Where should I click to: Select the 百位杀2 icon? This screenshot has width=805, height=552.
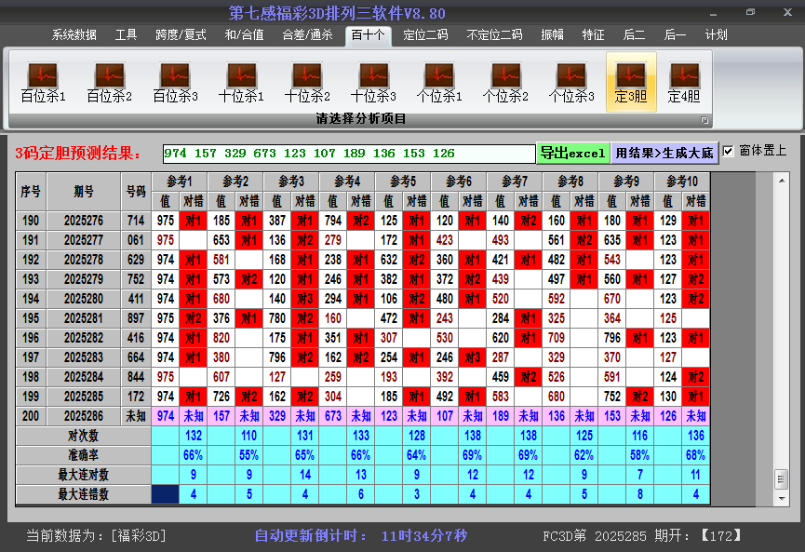coord(109,83)
